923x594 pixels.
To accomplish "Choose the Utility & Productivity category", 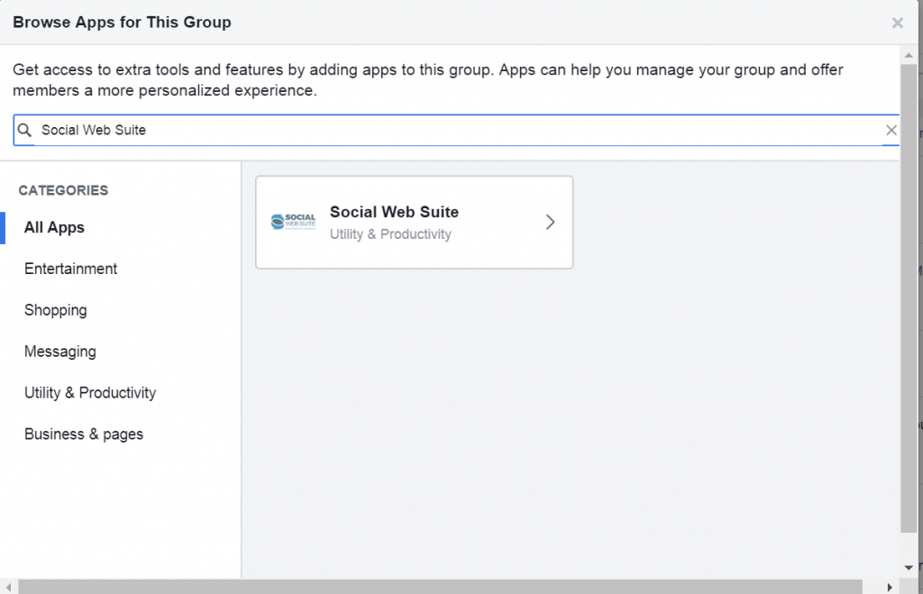I will tap(89, 393).
